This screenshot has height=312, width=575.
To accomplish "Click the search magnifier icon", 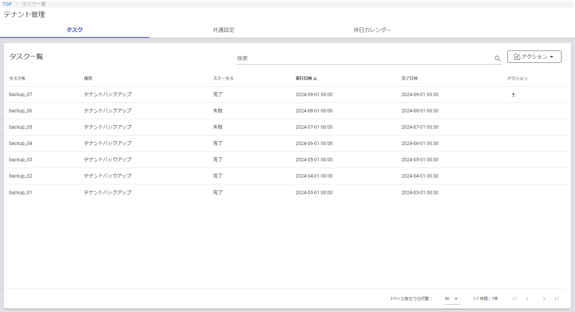I will (497, 58).
